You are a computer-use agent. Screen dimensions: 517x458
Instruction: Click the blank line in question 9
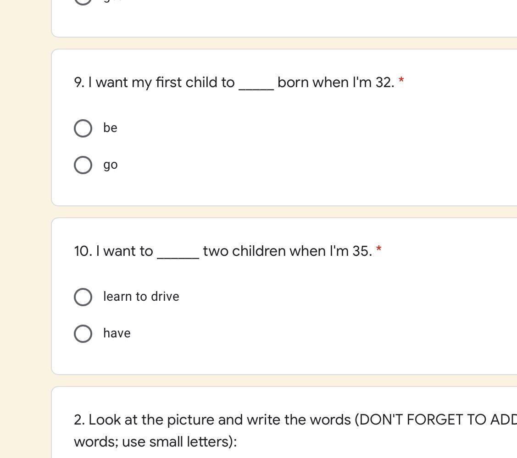tap(256, 86)
